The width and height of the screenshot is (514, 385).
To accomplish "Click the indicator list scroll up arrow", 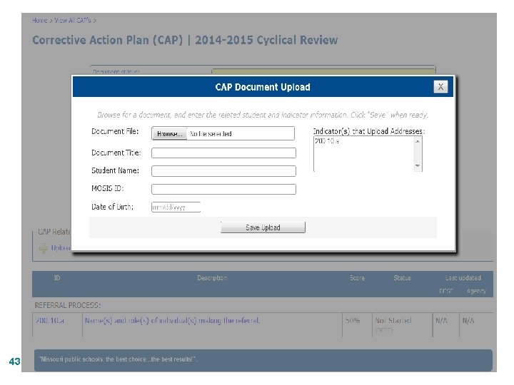I will (418, 141).
